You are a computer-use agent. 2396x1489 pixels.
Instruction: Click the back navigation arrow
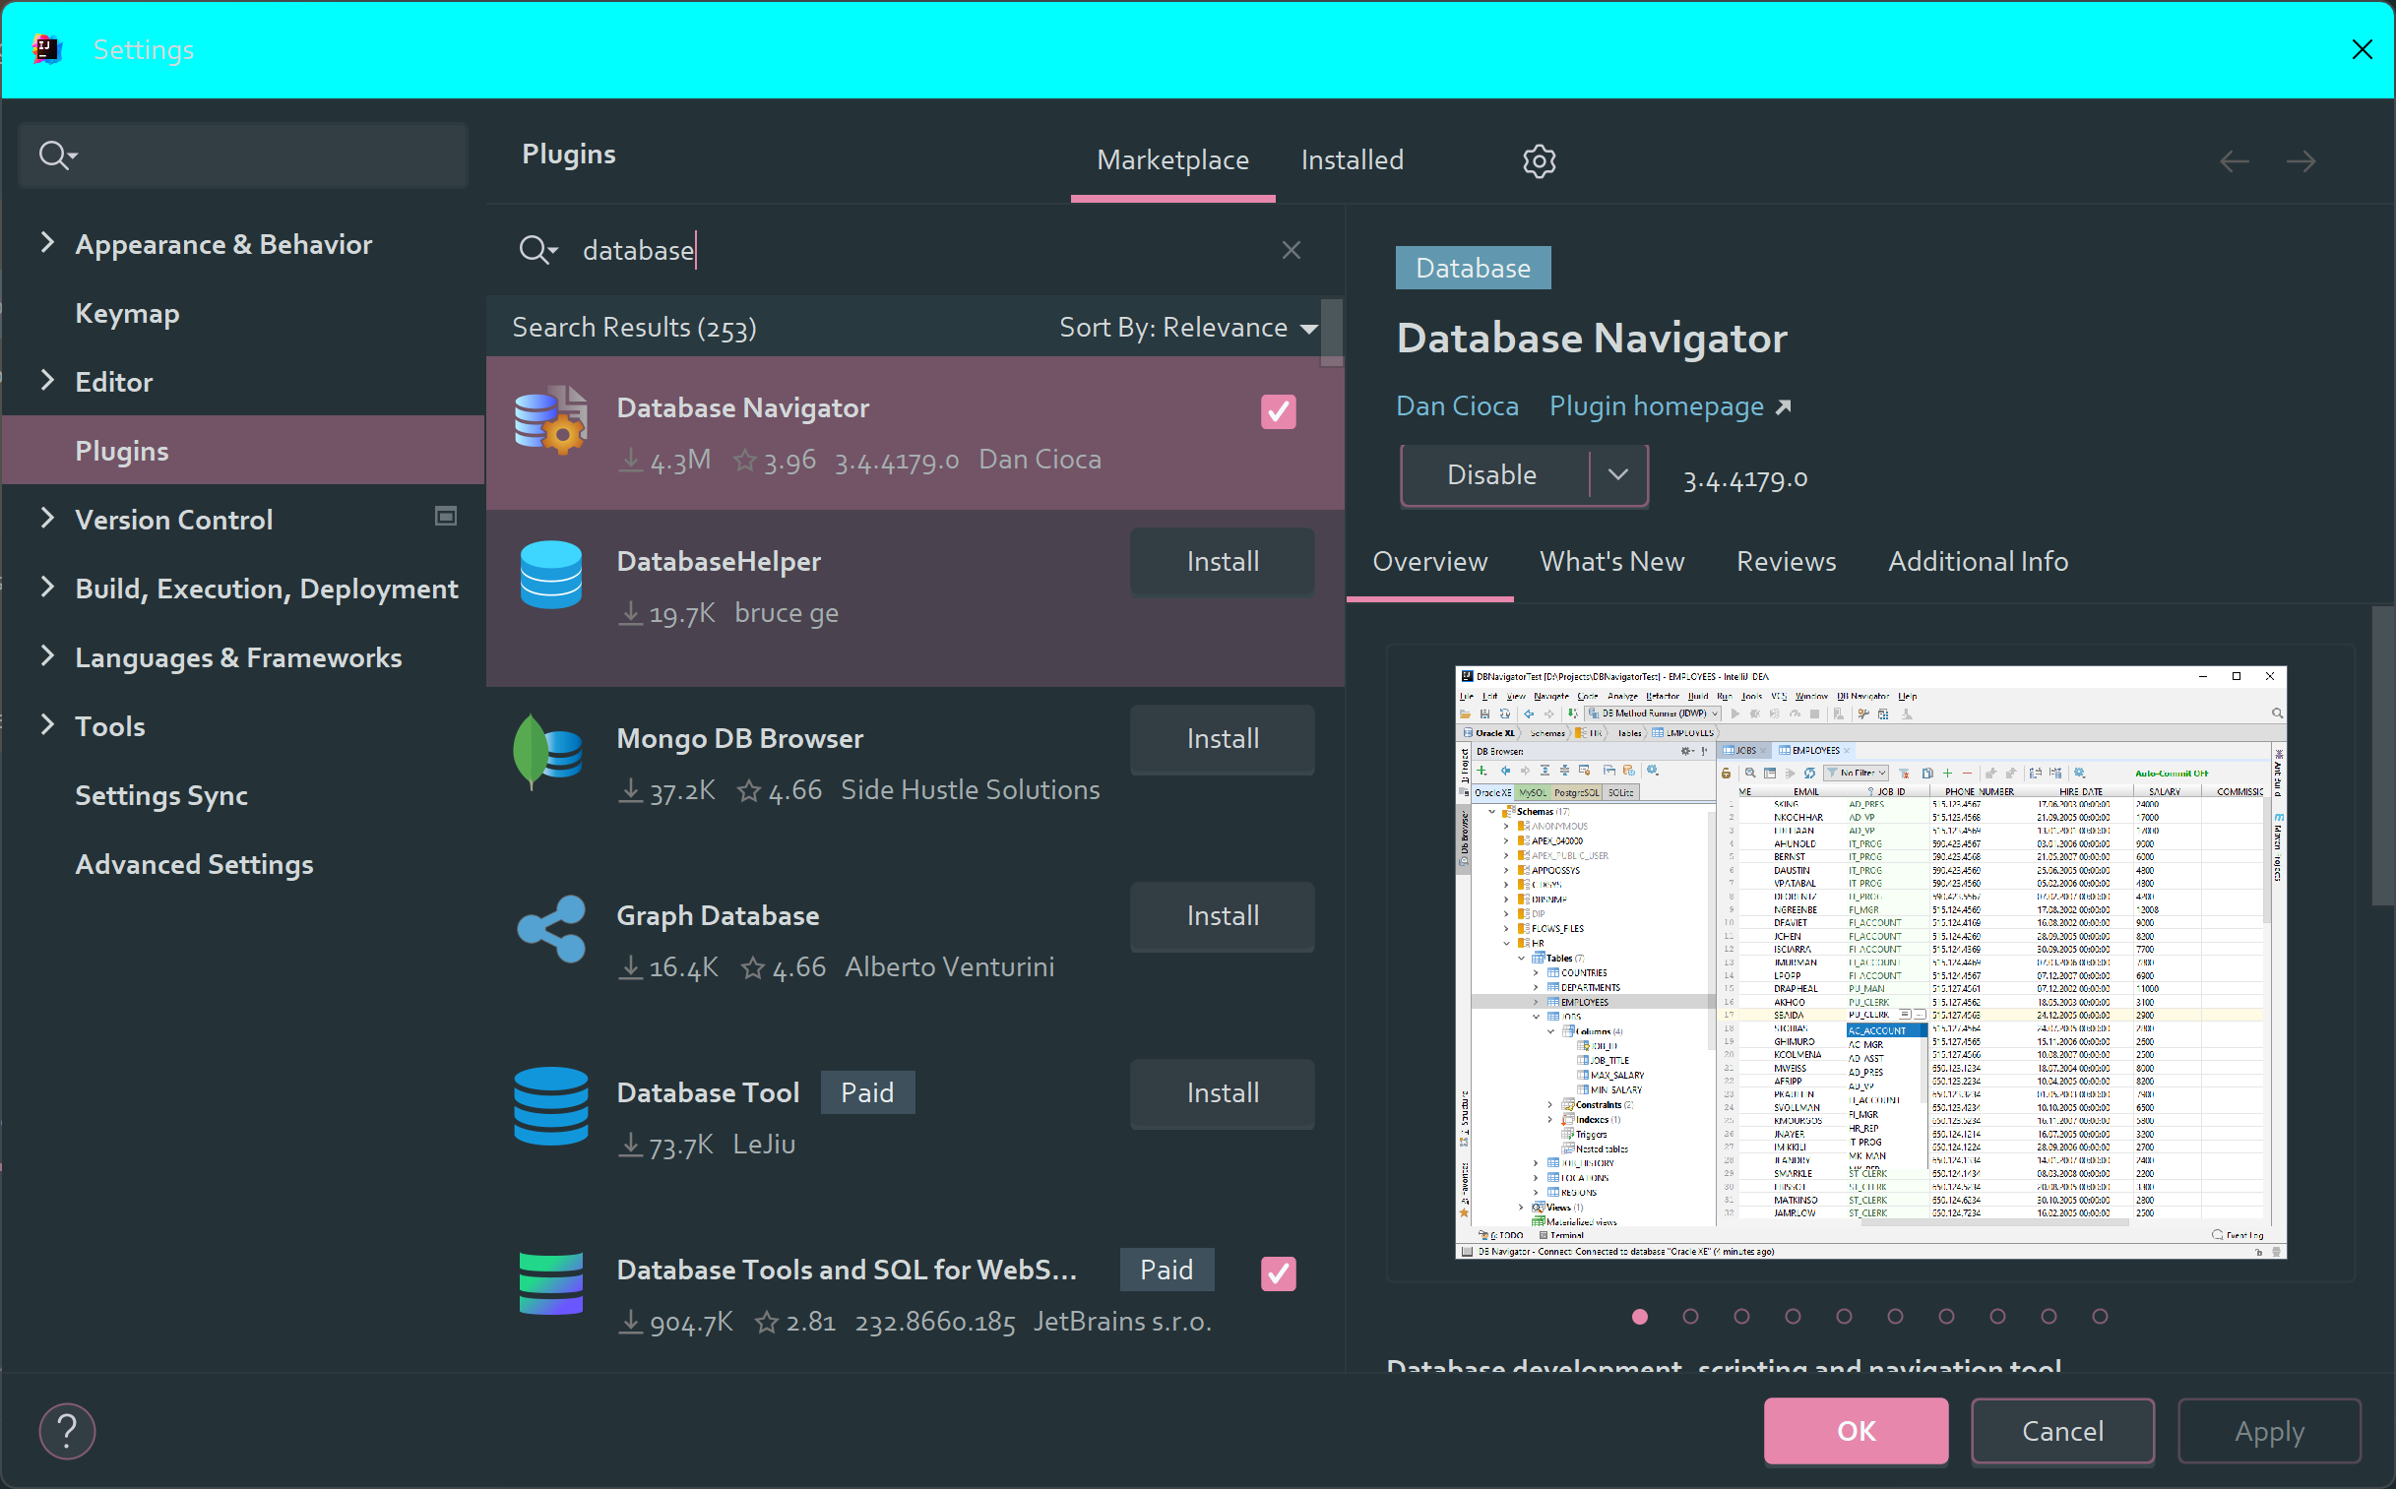[2234, 160]
